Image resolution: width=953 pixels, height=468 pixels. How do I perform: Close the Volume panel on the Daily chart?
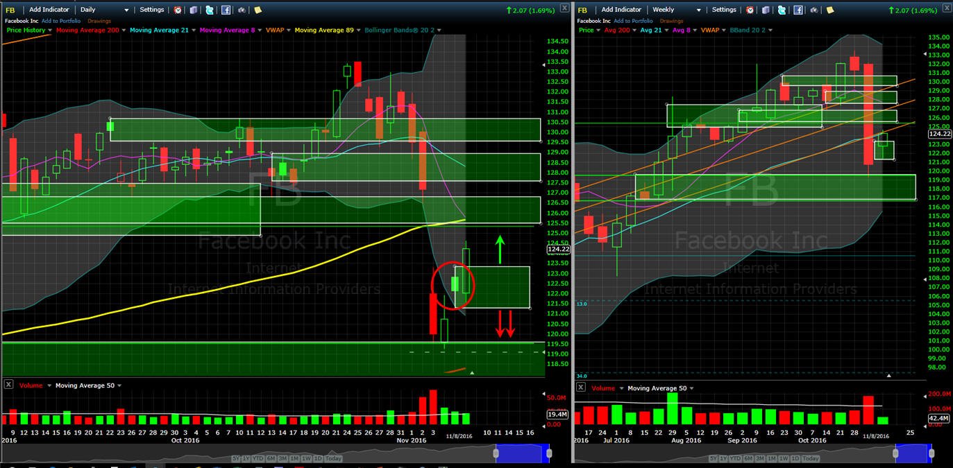[8, 385]
